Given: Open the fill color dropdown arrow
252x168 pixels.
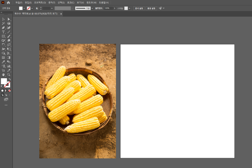Looking at the screenshot, I should pyautogui.click(x=24, y=8).
